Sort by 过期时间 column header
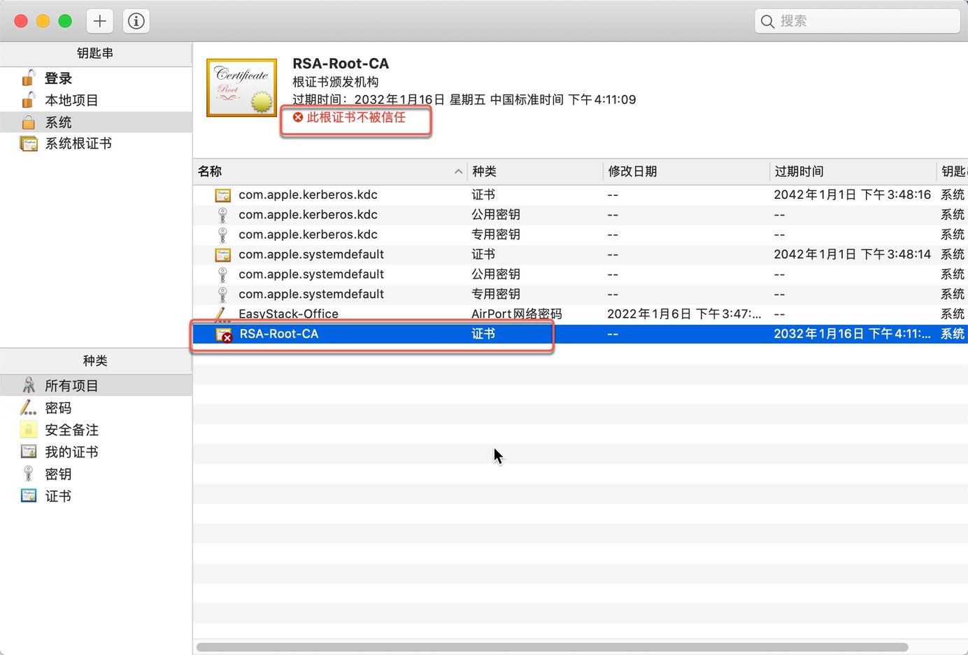 click(799, 171)
